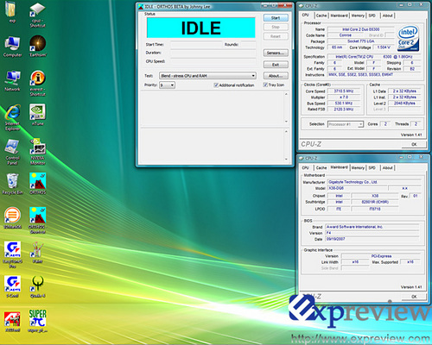432x345 pixels.
Task: Toggle the Additional notification checkbox
Action: click(x=216, y=85)
